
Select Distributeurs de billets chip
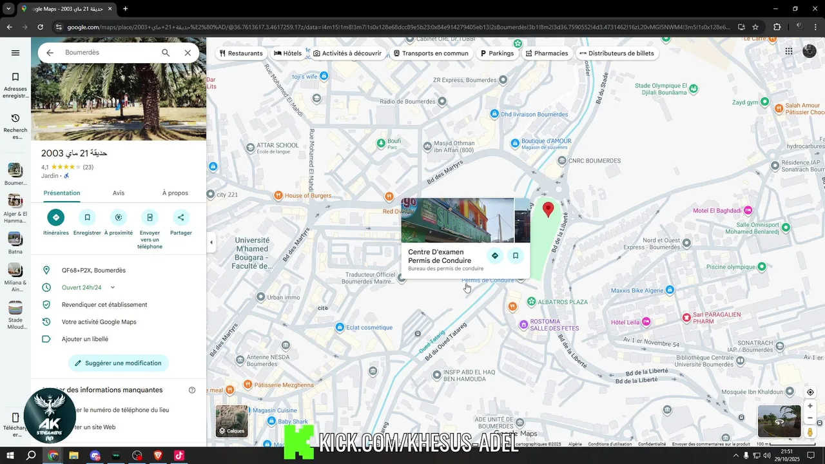point(617,53)
